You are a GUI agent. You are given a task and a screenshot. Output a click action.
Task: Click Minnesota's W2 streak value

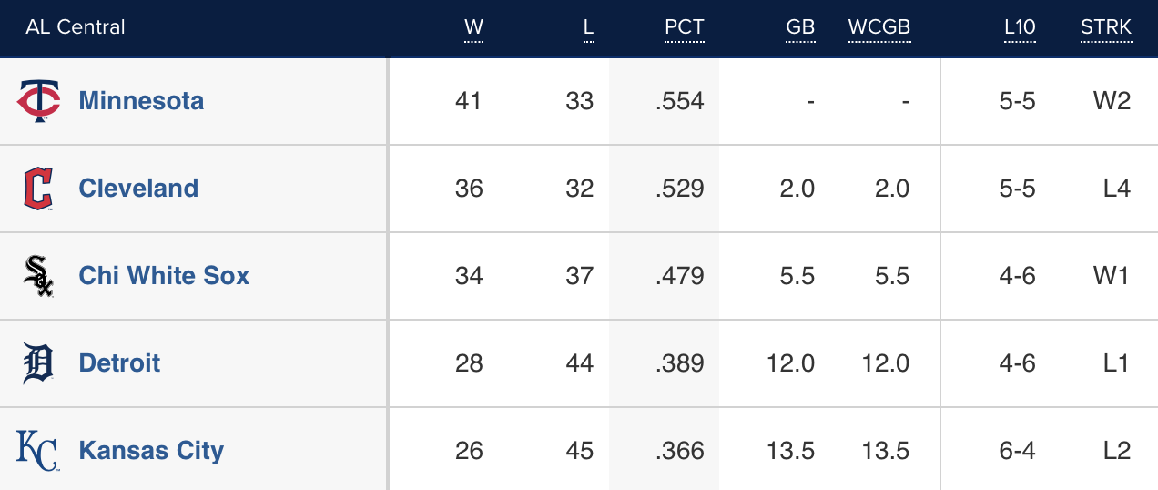(1112, 100)
